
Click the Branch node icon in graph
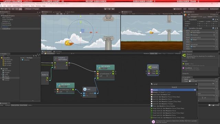point(150,67)
